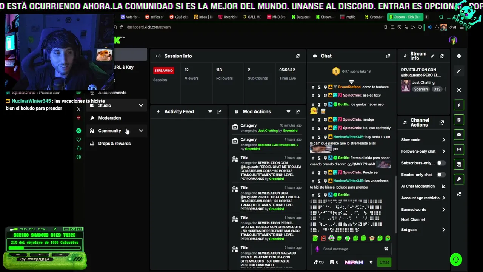Click the purple microphone icon in message box

(317, 249)
